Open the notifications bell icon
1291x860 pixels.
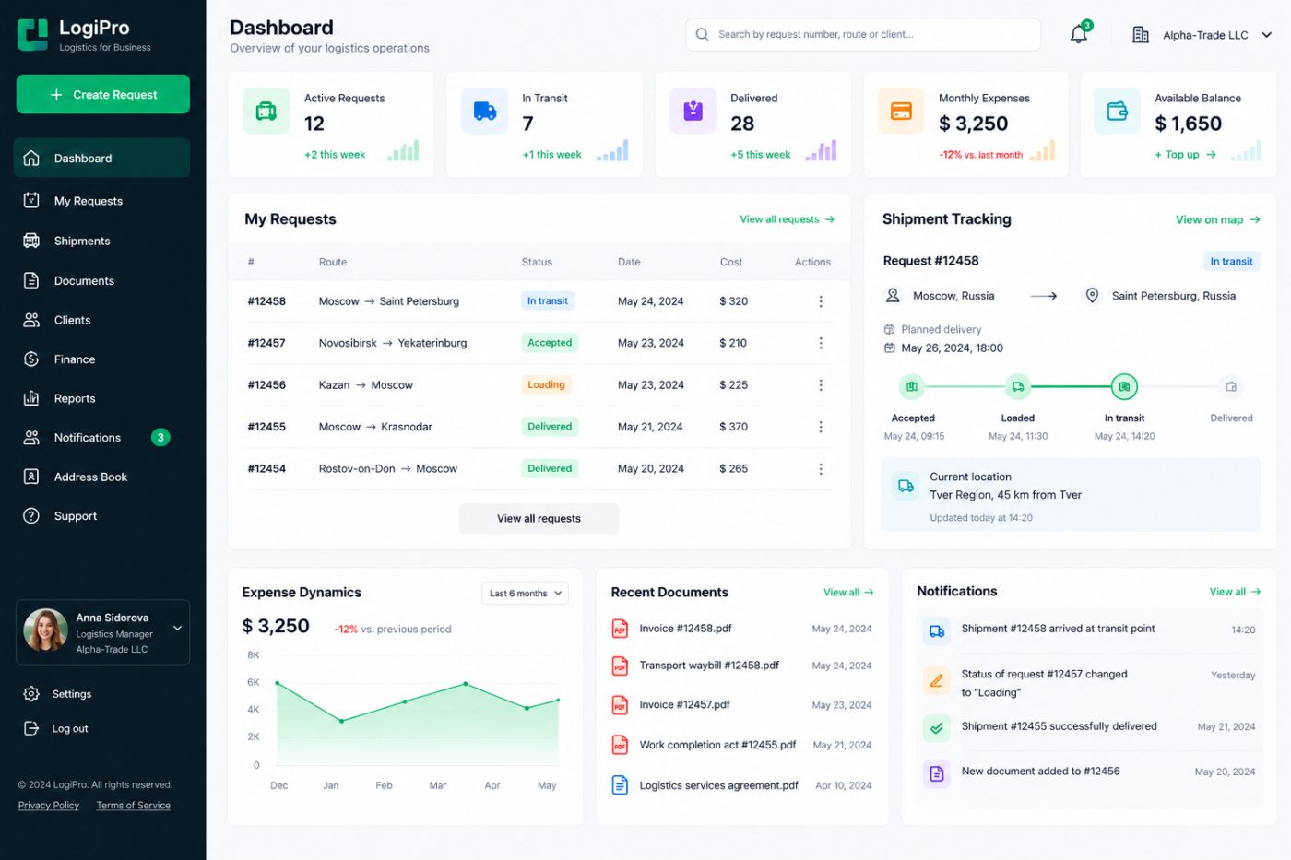[1078, 35]
